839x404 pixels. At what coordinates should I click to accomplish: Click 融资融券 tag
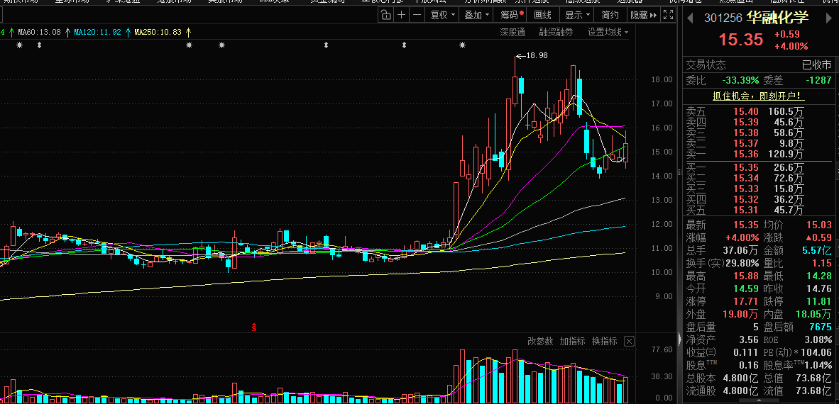pos(556,33)
